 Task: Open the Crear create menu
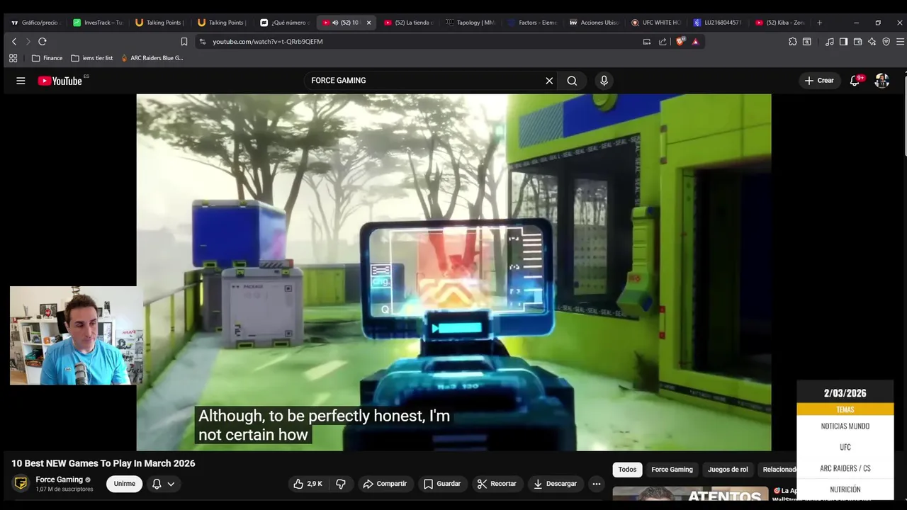(819, 81)
